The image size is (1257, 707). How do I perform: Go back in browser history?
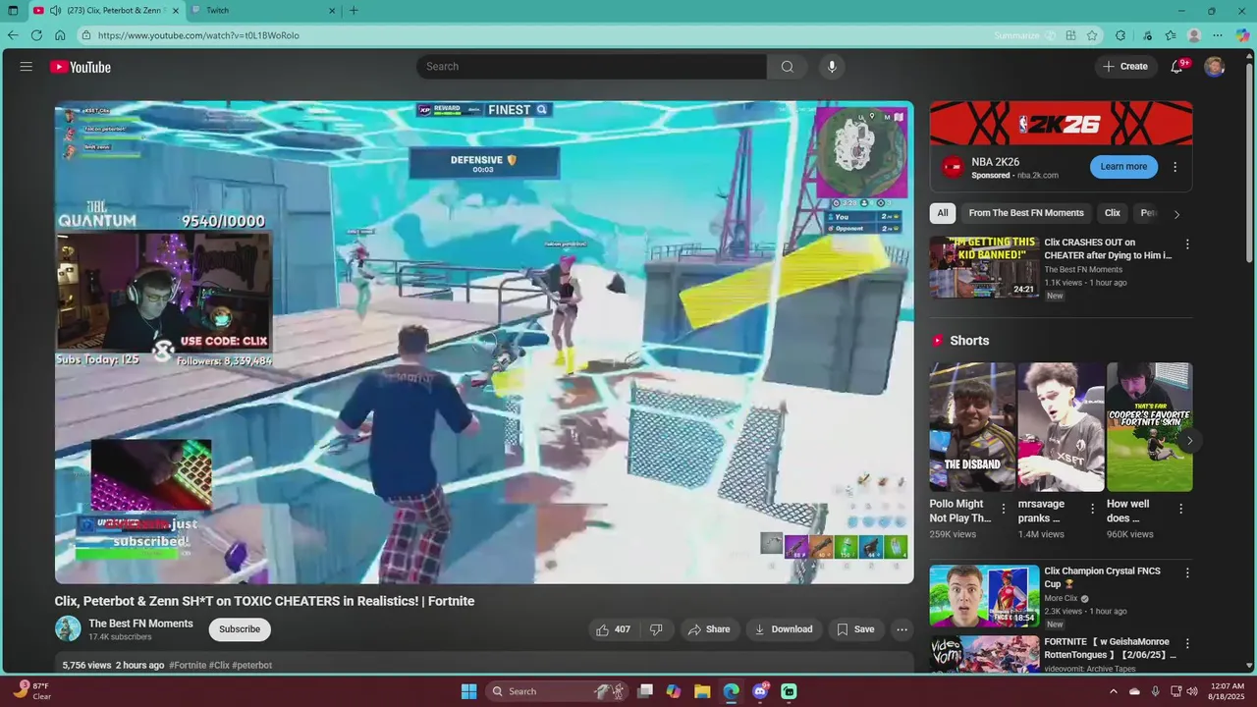(x=13, y=35)
